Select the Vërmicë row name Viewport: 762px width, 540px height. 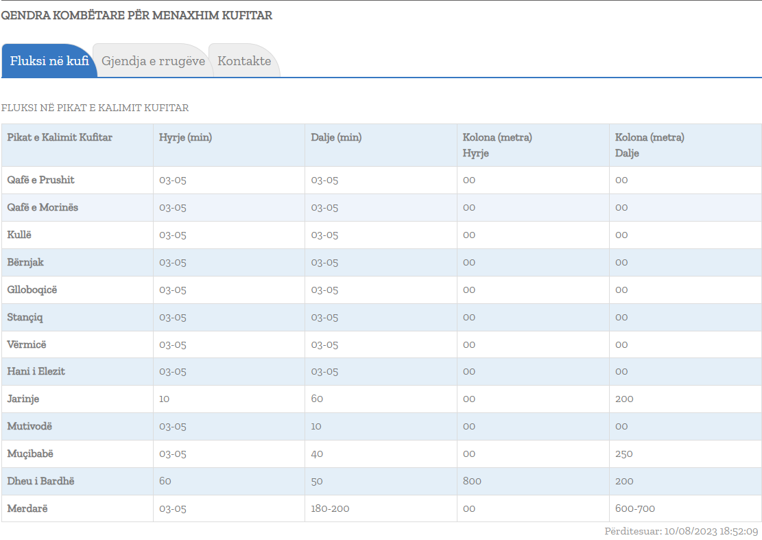coord(27,344)
